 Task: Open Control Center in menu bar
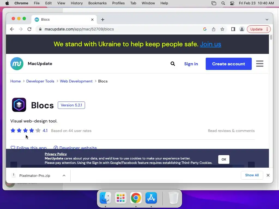(232, 3)
